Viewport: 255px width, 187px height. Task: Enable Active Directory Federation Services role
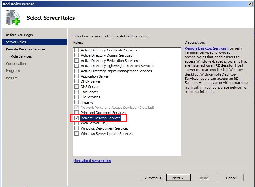click(77, 61)
